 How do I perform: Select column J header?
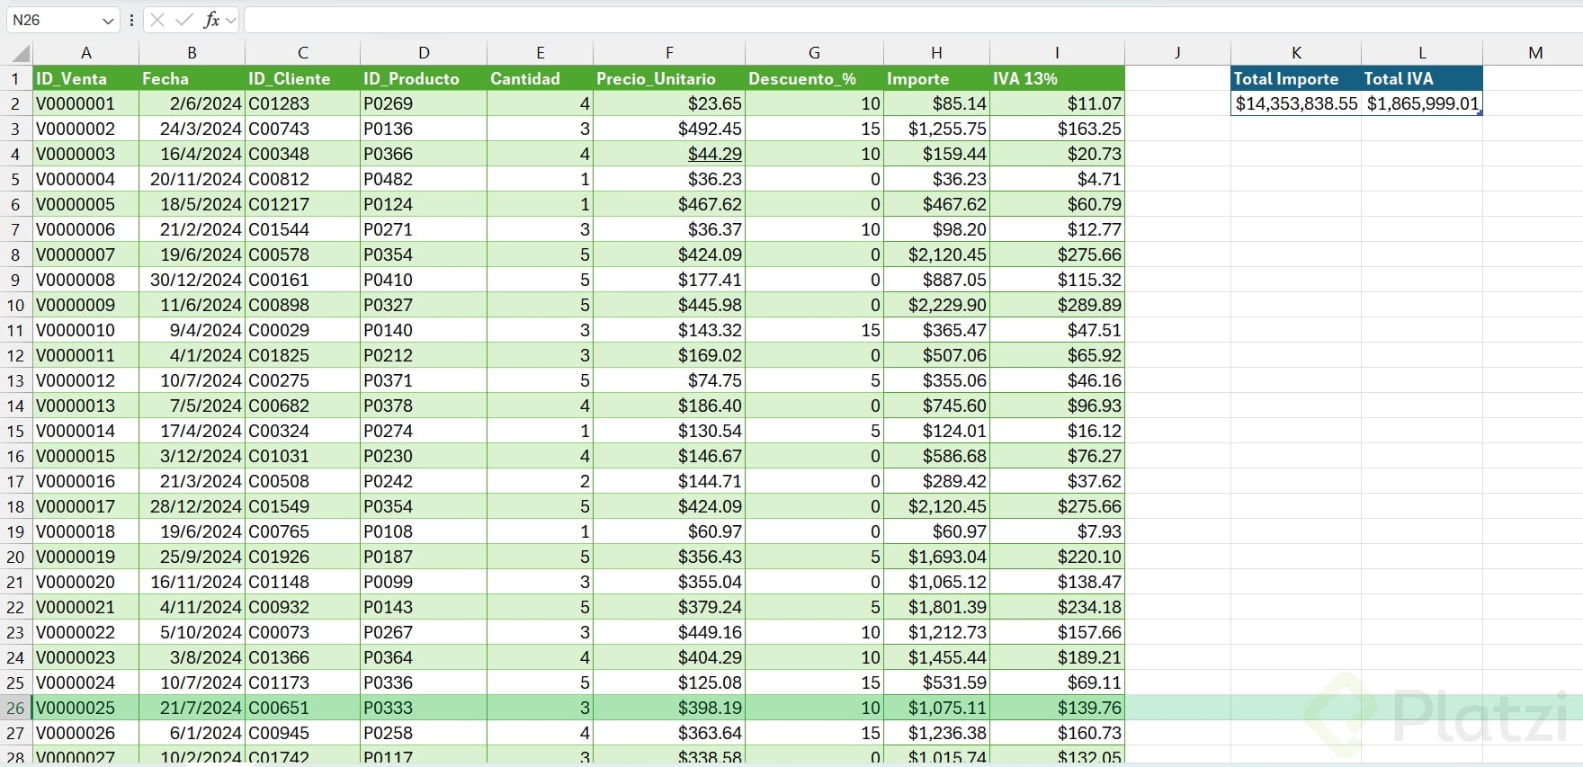click(1177, 53)
